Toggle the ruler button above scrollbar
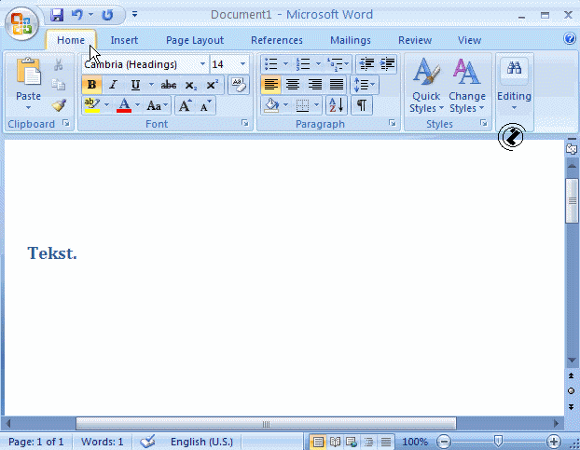The image size is (580, 450). [x=572, y=149]
